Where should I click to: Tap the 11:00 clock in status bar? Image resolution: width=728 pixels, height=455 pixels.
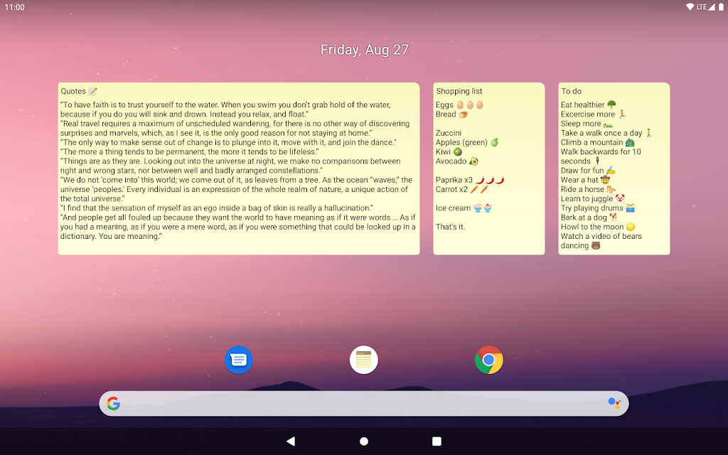(14, 7)
